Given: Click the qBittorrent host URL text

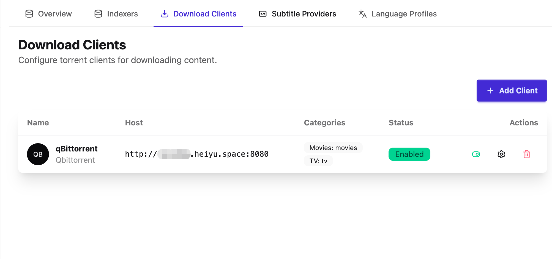Looking at the screenshot, I should [196, 154].
